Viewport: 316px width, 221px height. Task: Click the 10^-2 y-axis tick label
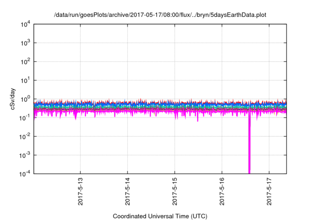[25, 137]
